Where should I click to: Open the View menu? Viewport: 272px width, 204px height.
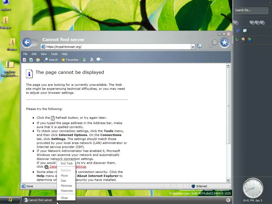(x=44, y=54)
